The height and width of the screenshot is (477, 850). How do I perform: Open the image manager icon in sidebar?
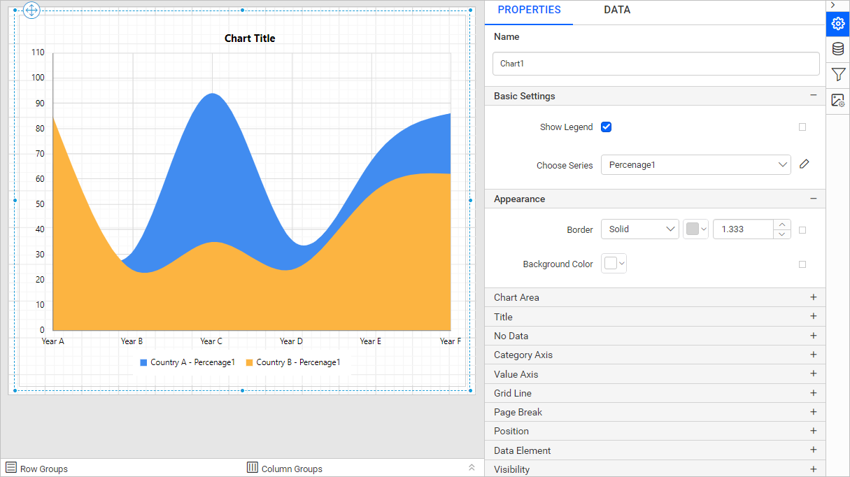[x=838, y=101]
